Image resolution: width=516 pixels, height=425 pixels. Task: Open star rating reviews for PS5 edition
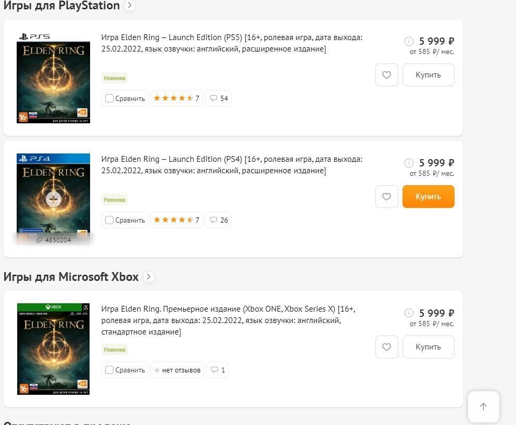click(177, 98)
